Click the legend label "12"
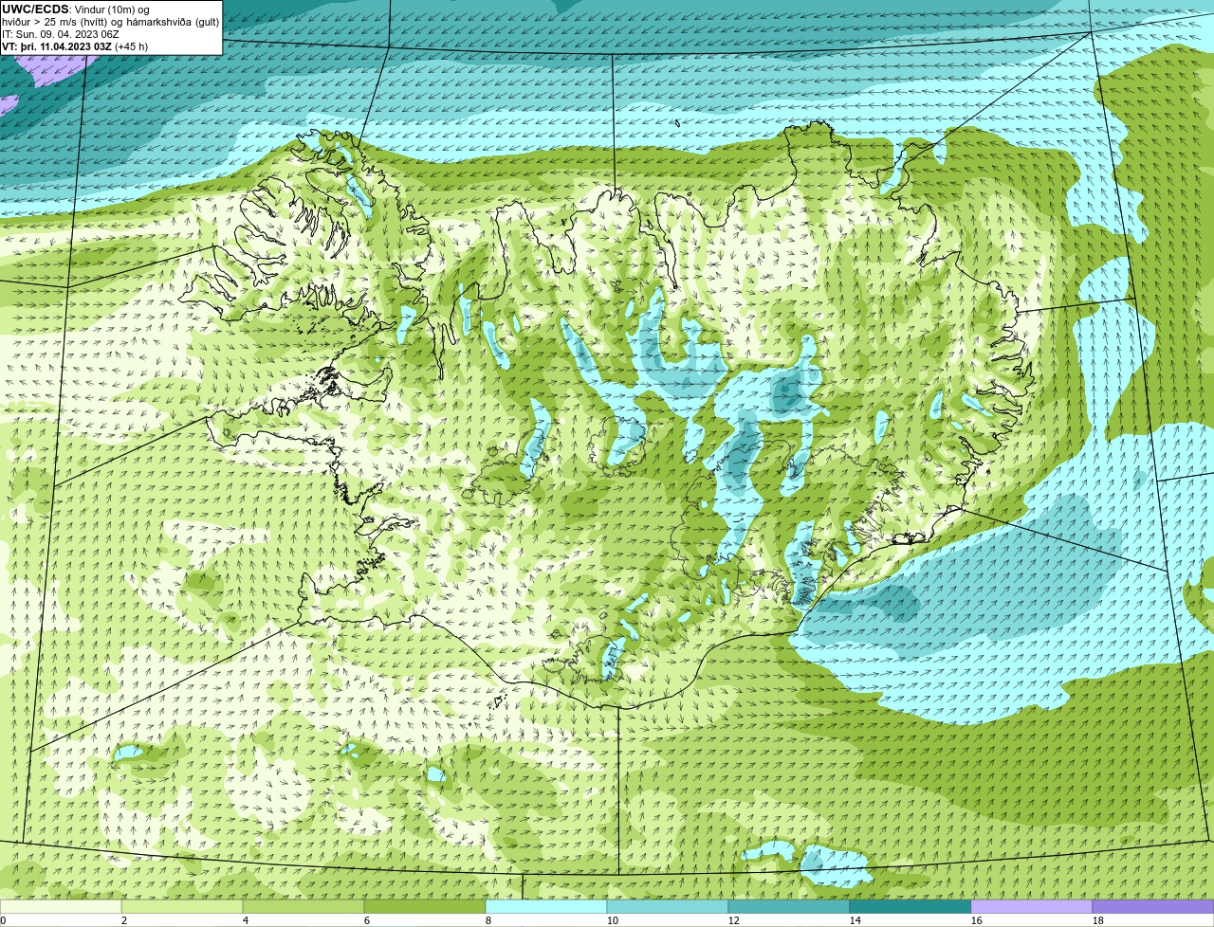 coord(734,920)
